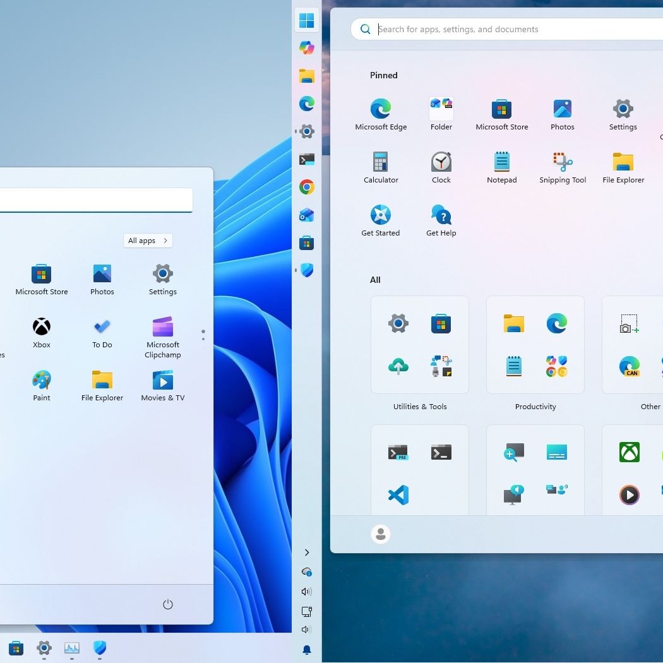Open Xbox in the left Start menu
The height and width of the screenshot is (663, 663).
pyautogui.click(x=42, y=333)
